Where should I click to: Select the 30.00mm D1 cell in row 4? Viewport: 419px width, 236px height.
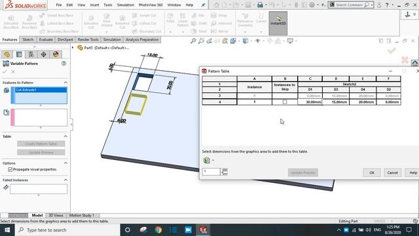[310, 102]
